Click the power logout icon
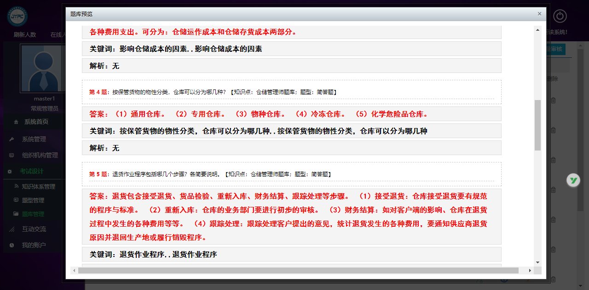The image size is (589, 290). (x=560, y=17)
